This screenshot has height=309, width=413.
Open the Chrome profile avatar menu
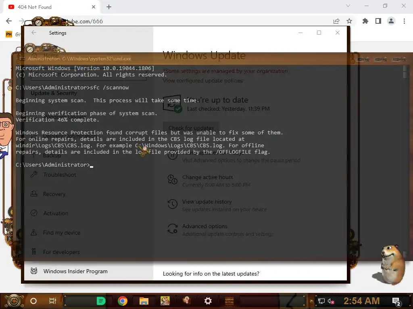(x=391, y=21)
